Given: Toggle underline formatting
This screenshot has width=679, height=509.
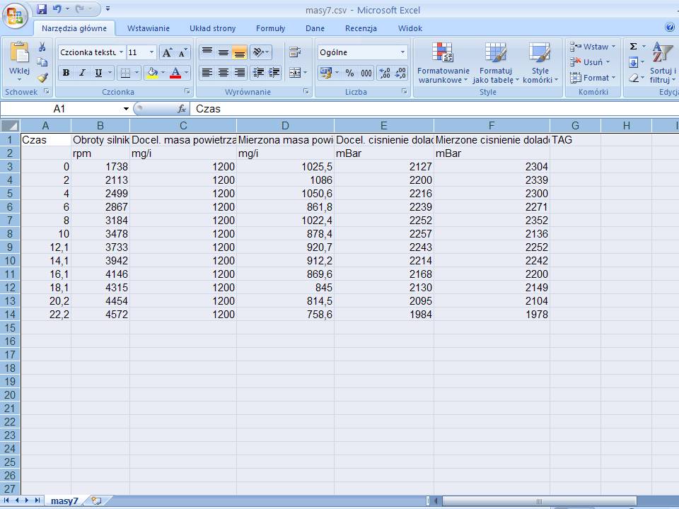Looking at the screenshot, I should click(98, 73).
